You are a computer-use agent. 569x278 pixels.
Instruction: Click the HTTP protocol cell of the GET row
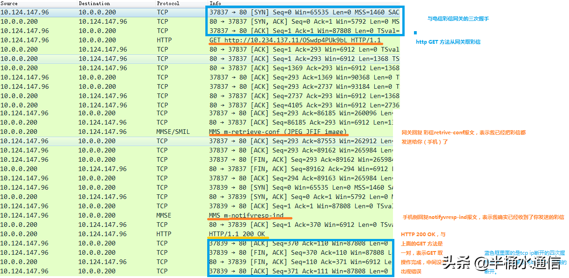point(164,40)
